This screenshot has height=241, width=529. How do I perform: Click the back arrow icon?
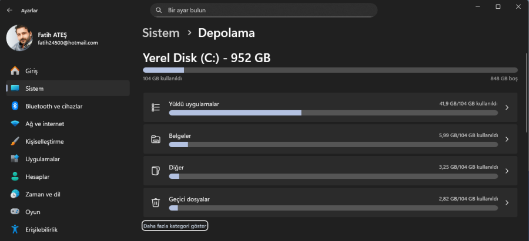click(x=9, y=10)
